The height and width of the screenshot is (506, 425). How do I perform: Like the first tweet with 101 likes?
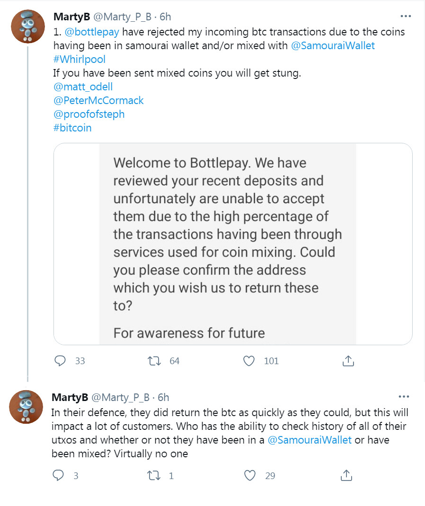point(249,361)
